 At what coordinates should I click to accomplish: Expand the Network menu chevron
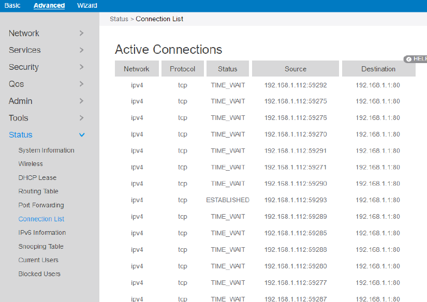[x=82, y=33]
